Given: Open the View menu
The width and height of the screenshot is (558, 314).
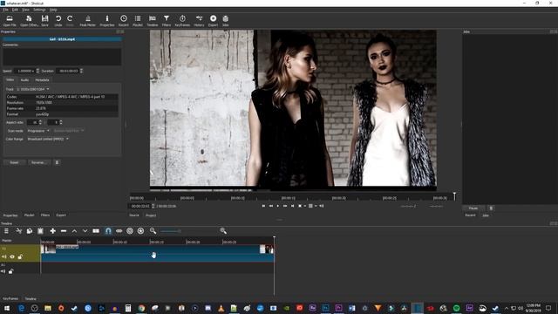Looking at the screenshot, I should [26, 10].
